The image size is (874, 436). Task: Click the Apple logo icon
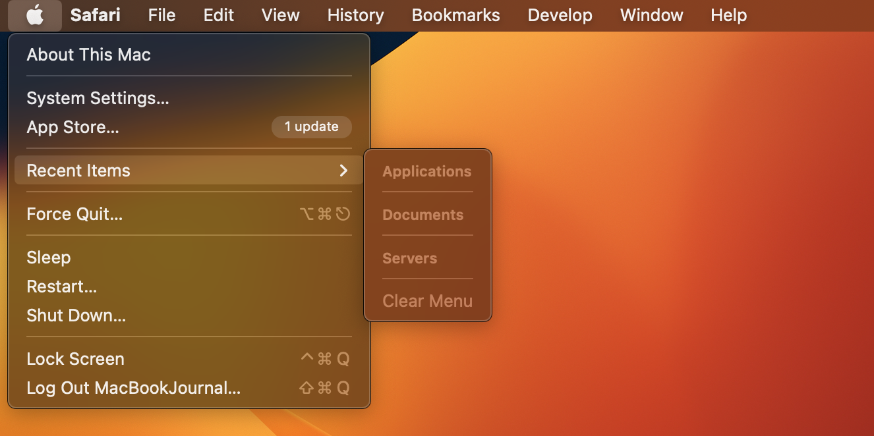(35, 15)
